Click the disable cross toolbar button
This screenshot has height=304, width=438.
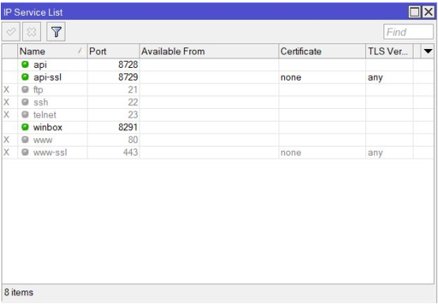point(32,32)
